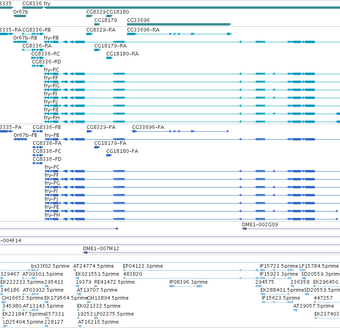Select the CG8329 gene label
Image resolution: width=340 pixels, height=328 pixels.
pos(96,12)
